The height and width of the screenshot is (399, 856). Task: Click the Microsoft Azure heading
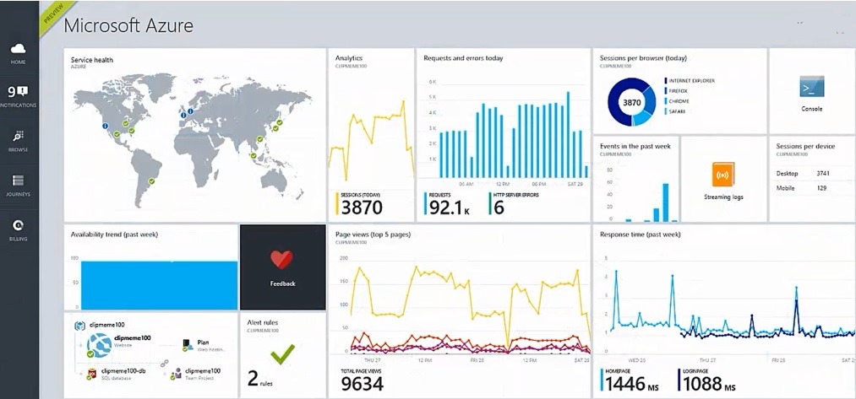pos(128,25)
